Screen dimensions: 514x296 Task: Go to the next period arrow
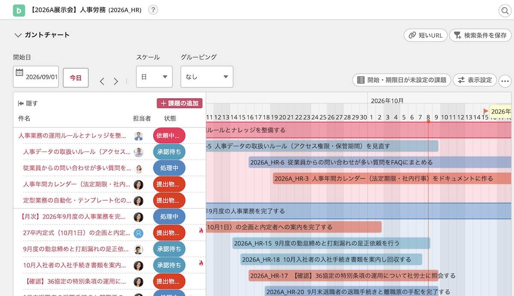(x=116, y=81)
